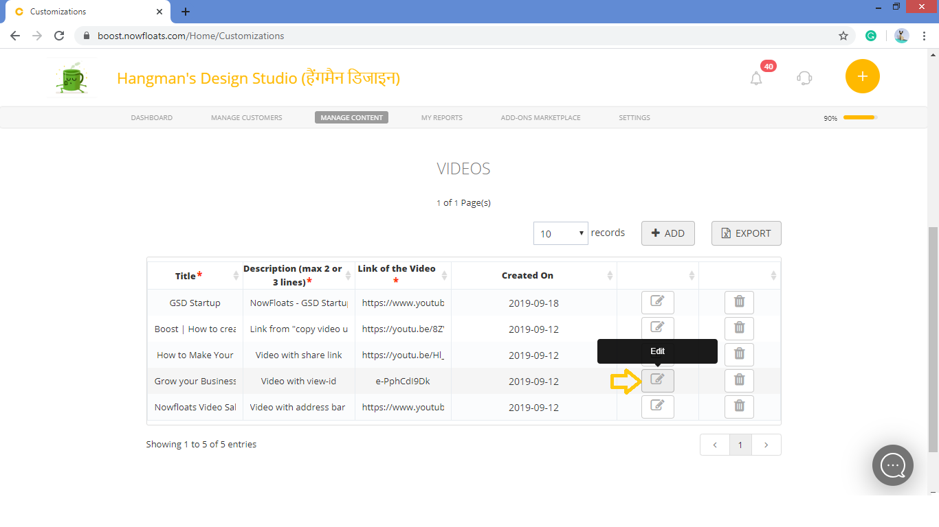
Task: Select the 'GSD Startup' title cell
Action: pos(195,303)
